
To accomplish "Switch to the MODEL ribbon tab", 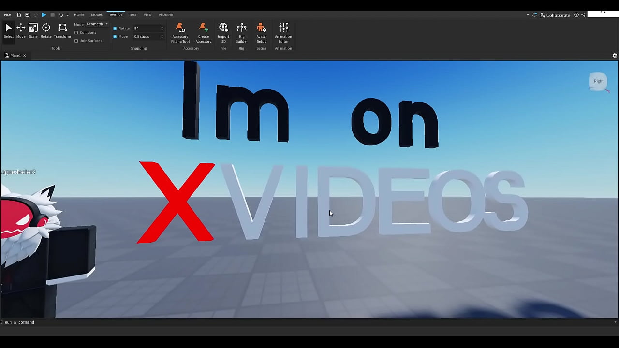I will click(97, 14).
